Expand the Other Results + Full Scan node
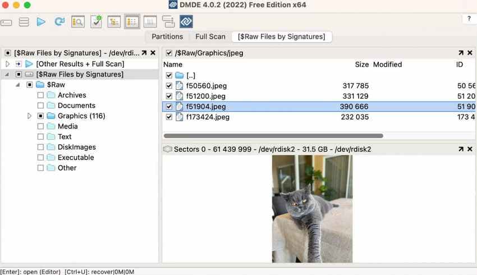 pos(8,64)
